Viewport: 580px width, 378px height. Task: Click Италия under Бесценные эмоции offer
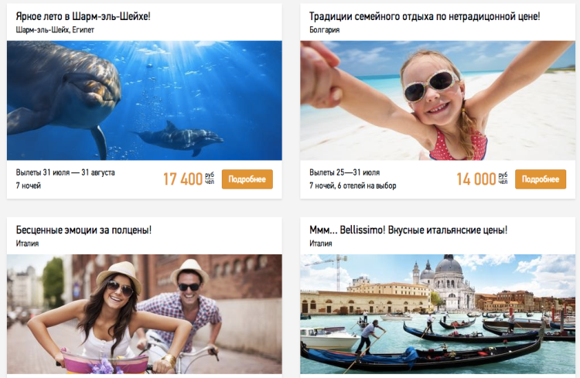27,243
